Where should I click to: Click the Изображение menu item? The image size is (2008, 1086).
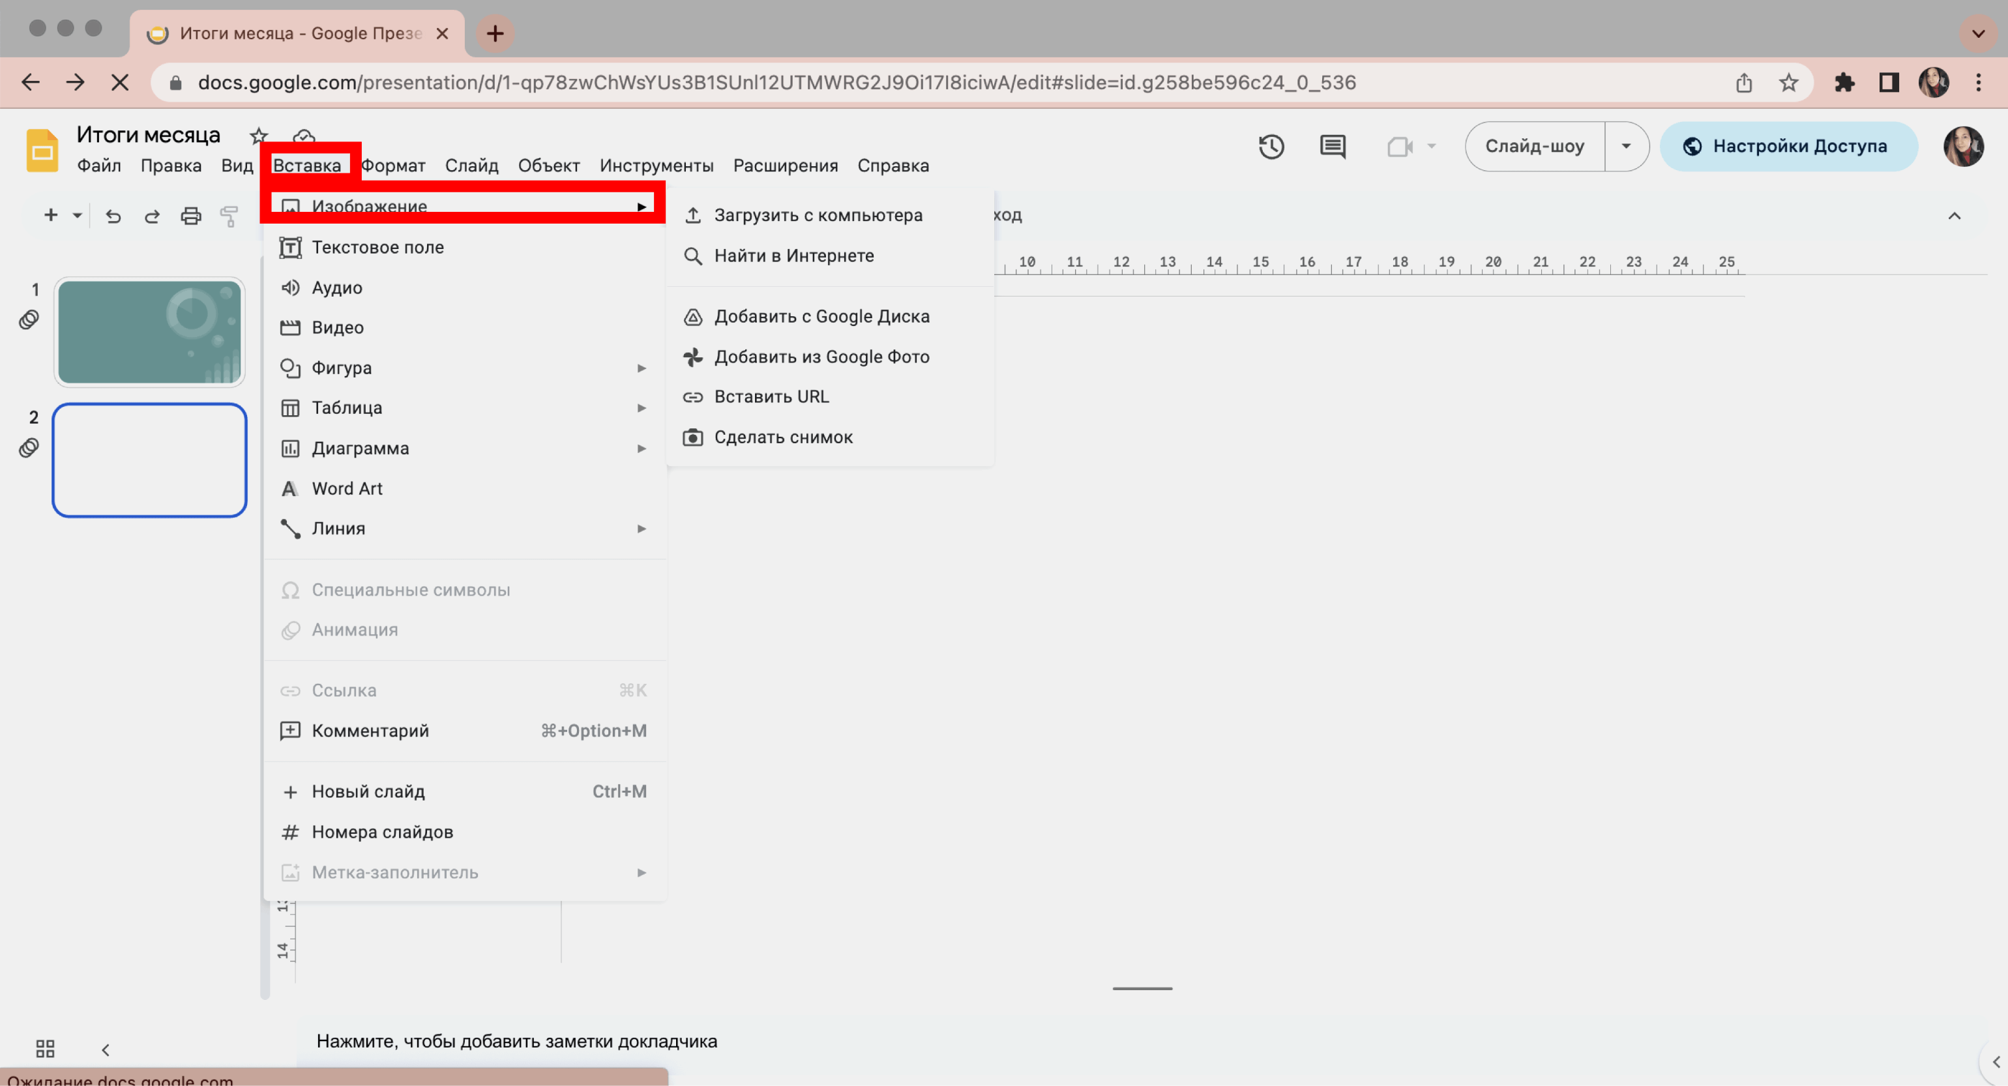[369, 206]
